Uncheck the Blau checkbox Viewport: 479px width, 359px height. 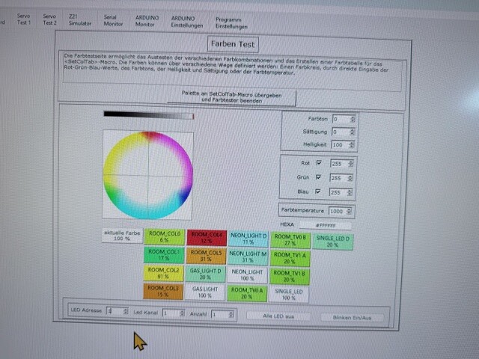318,192
